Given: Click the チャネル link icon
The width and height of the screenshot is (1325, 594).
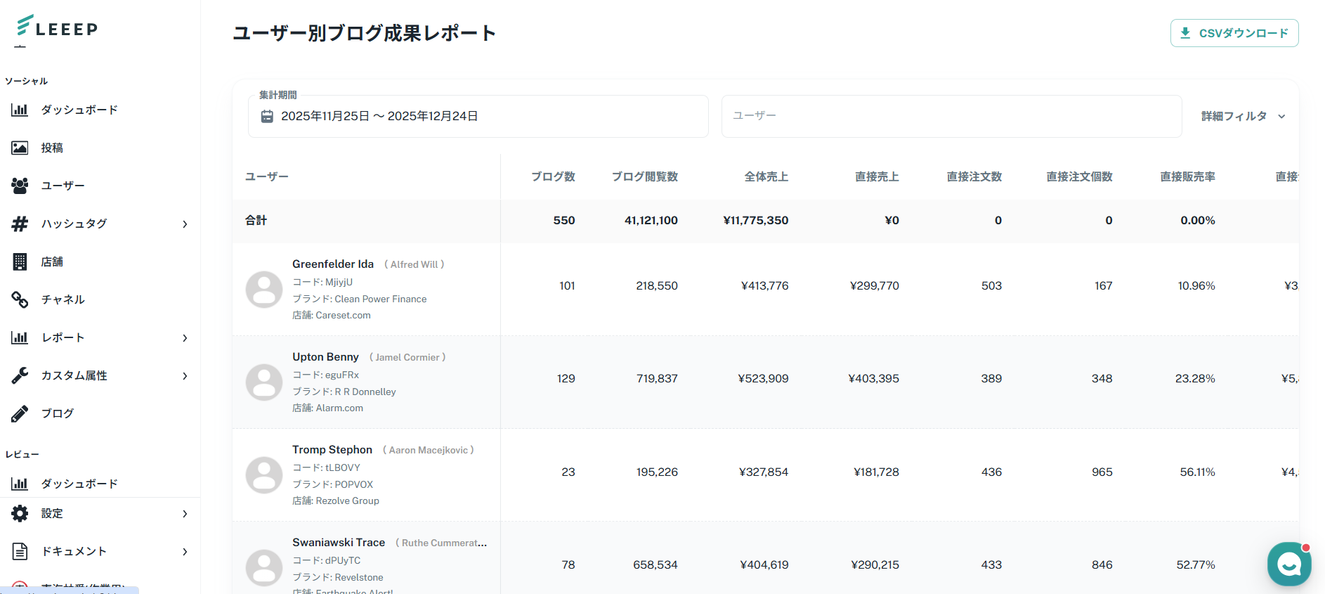Looking at the screenshot, I should 20,299.
